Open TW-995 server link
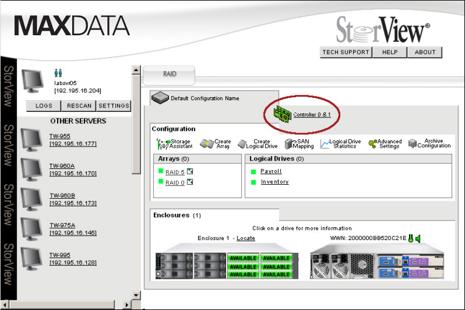 73,259
